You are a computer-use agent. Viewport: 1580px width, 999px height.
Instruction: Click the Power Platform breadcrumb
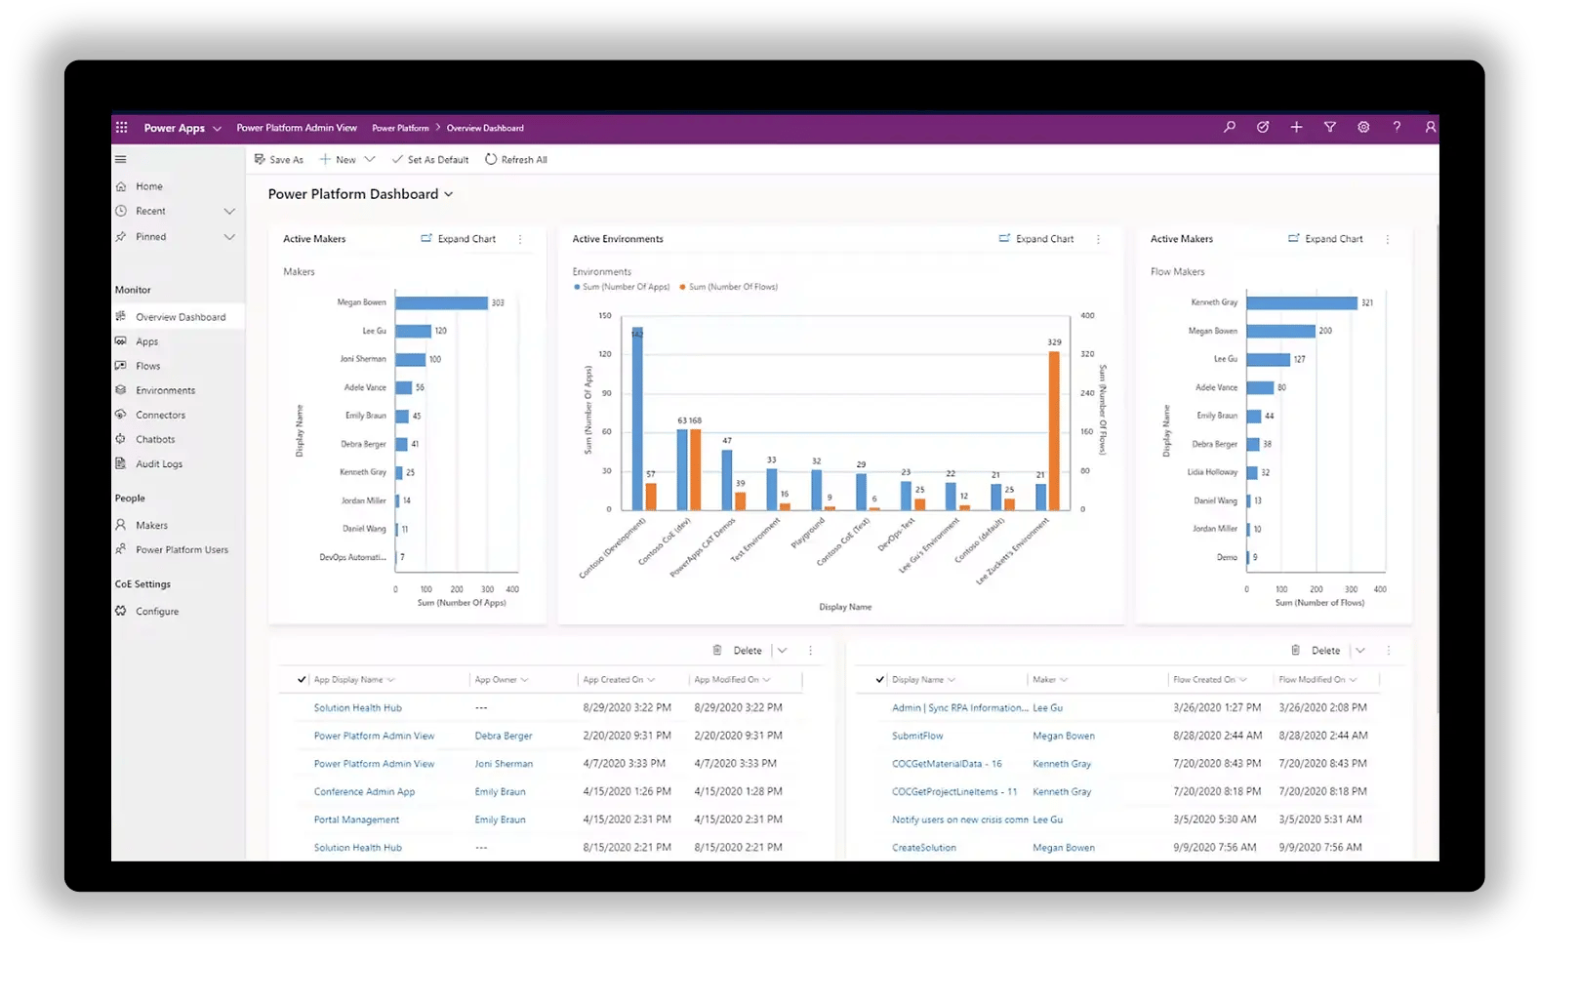(400, 128)
